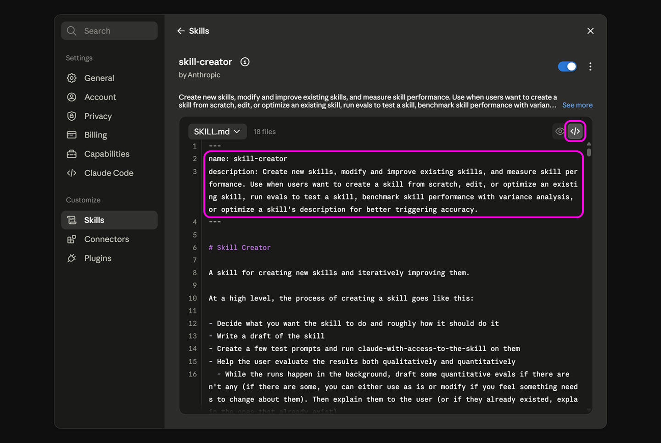
Task: Open the SKILL.md file dropdown
Action: pyautogui.click(x=217, y=132)
